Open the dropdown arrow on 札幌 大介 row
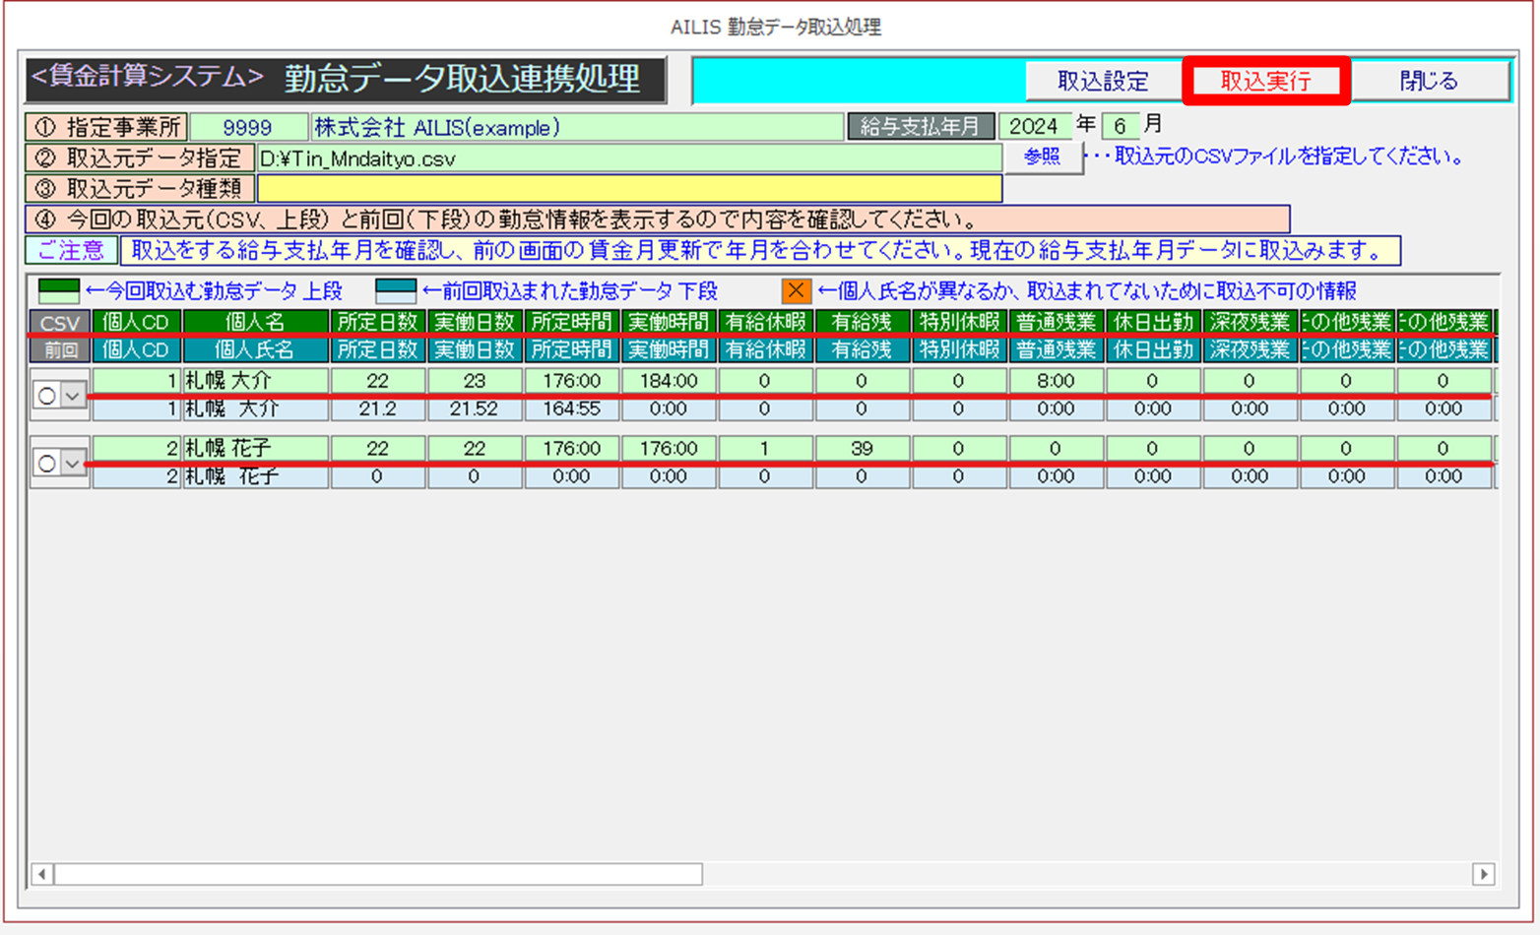This screenshot has height=935, width=1540. [74, 396]
